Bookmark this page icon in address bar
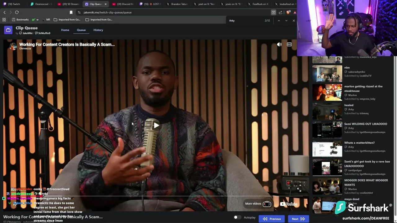Image resolution: width=397 pixels, height=223 pixels. point(71,12)
